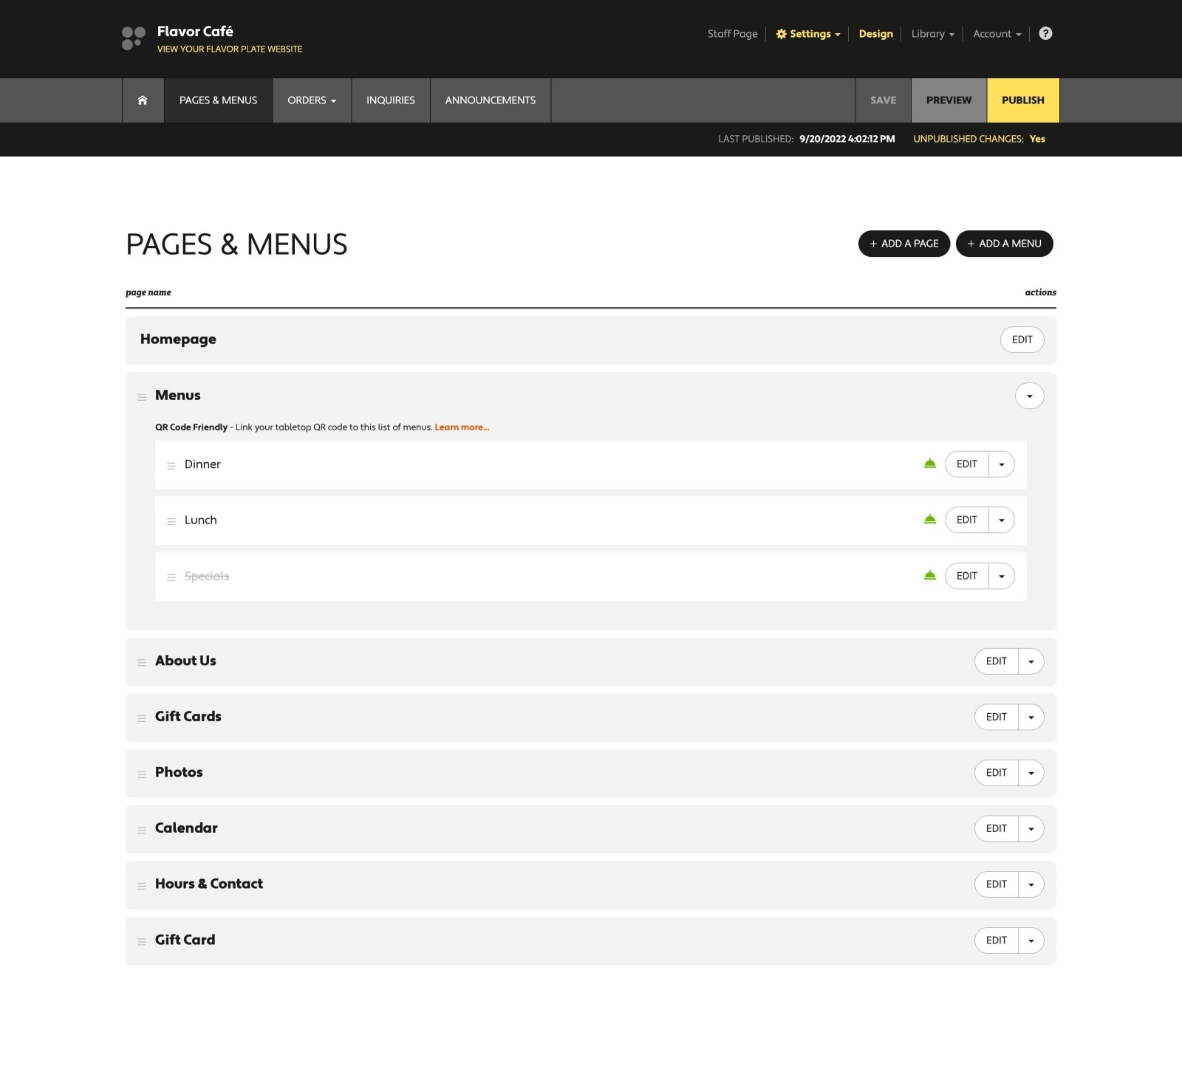
Task: Click the green cloche icon beside Lunch
Action: point(929,519)
